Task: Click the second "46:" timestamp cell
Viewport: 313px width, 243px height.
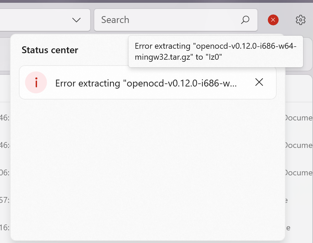Action: point(4,145)
